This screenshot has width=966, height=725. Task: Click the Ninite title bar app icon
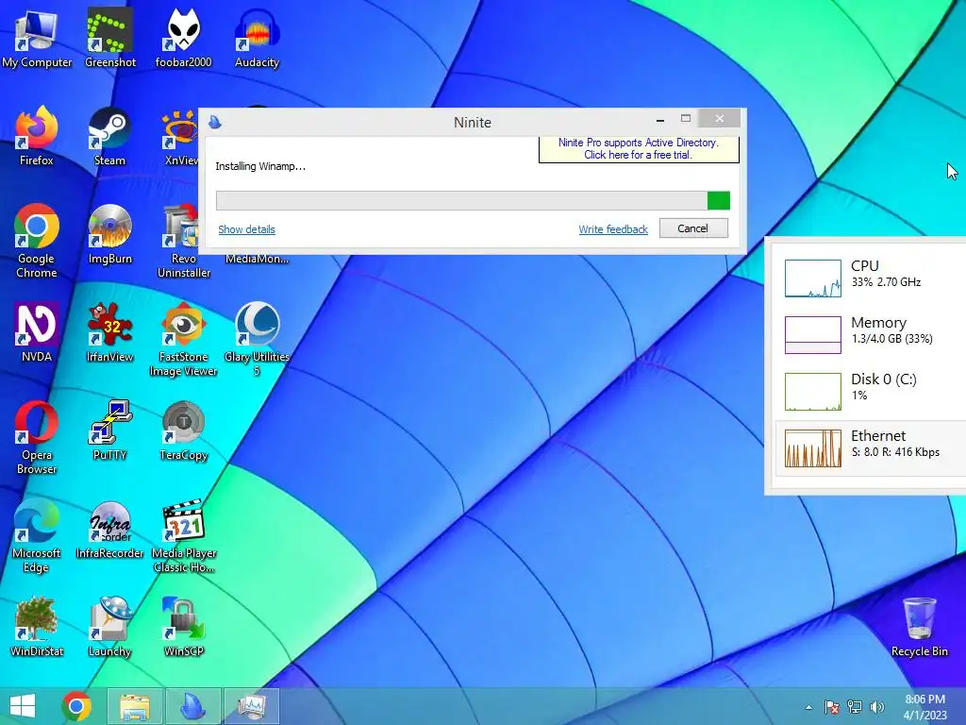point(214,122)
